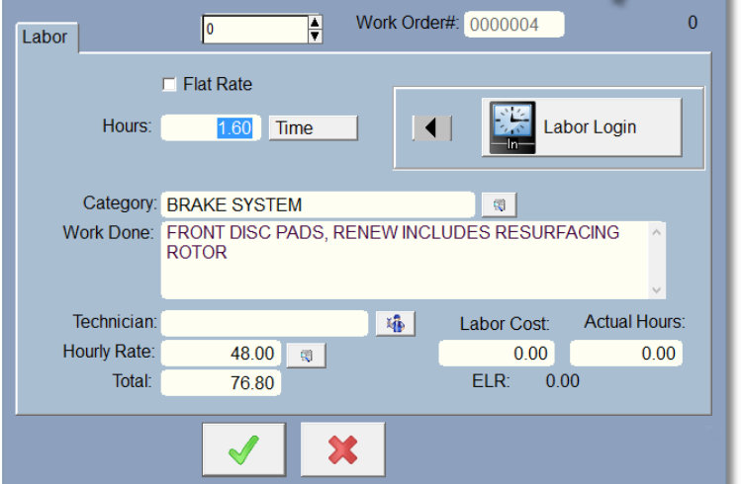Click the Labor Login button label
This screenshot has height=484, width=742.
[590, 127]
